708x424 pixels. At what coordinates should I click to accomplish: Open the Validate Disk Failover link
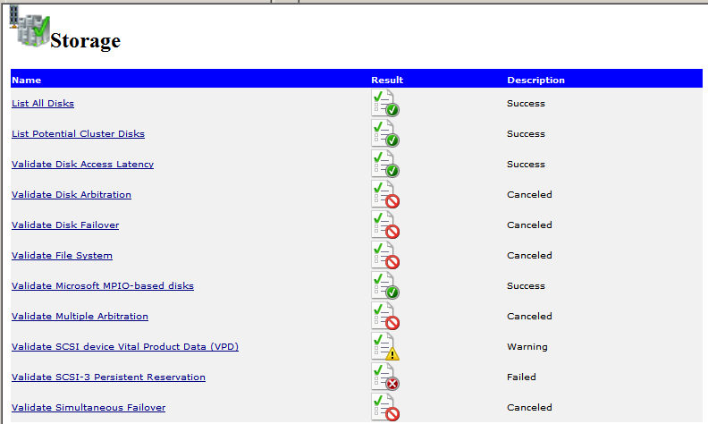(65, 225)
